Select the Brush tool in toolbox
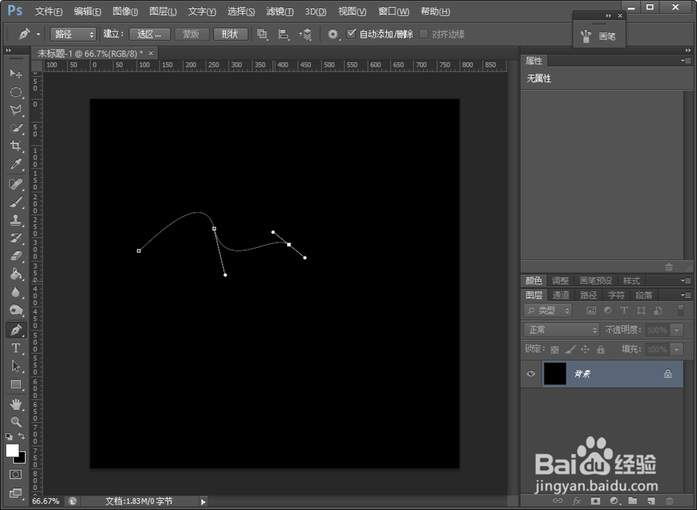This screenshot has width=697, height=510. (x=16, y=202)
